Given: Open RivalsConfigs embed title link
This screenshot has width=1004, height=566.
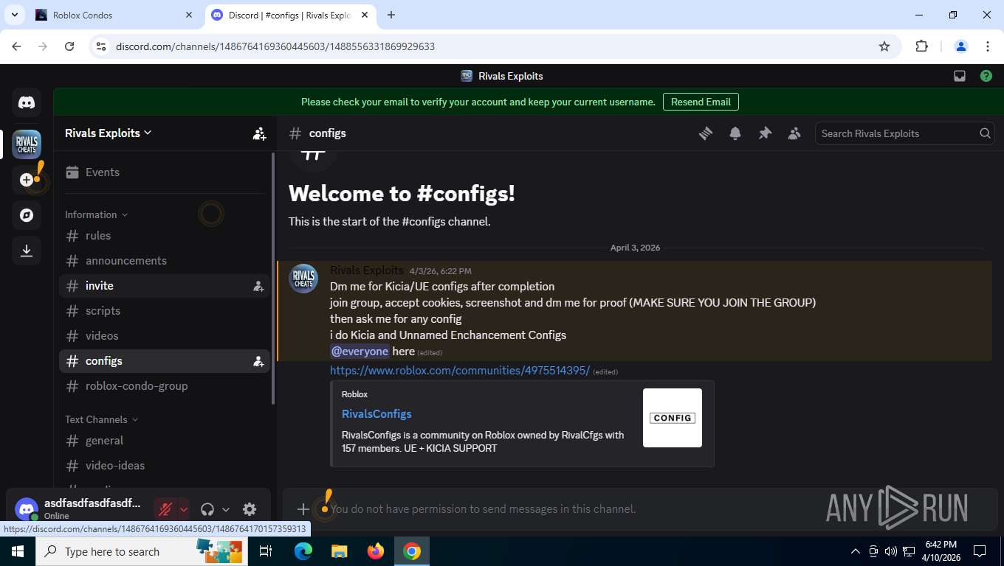Looking at the screenshot, I should (x=376, y=414).
